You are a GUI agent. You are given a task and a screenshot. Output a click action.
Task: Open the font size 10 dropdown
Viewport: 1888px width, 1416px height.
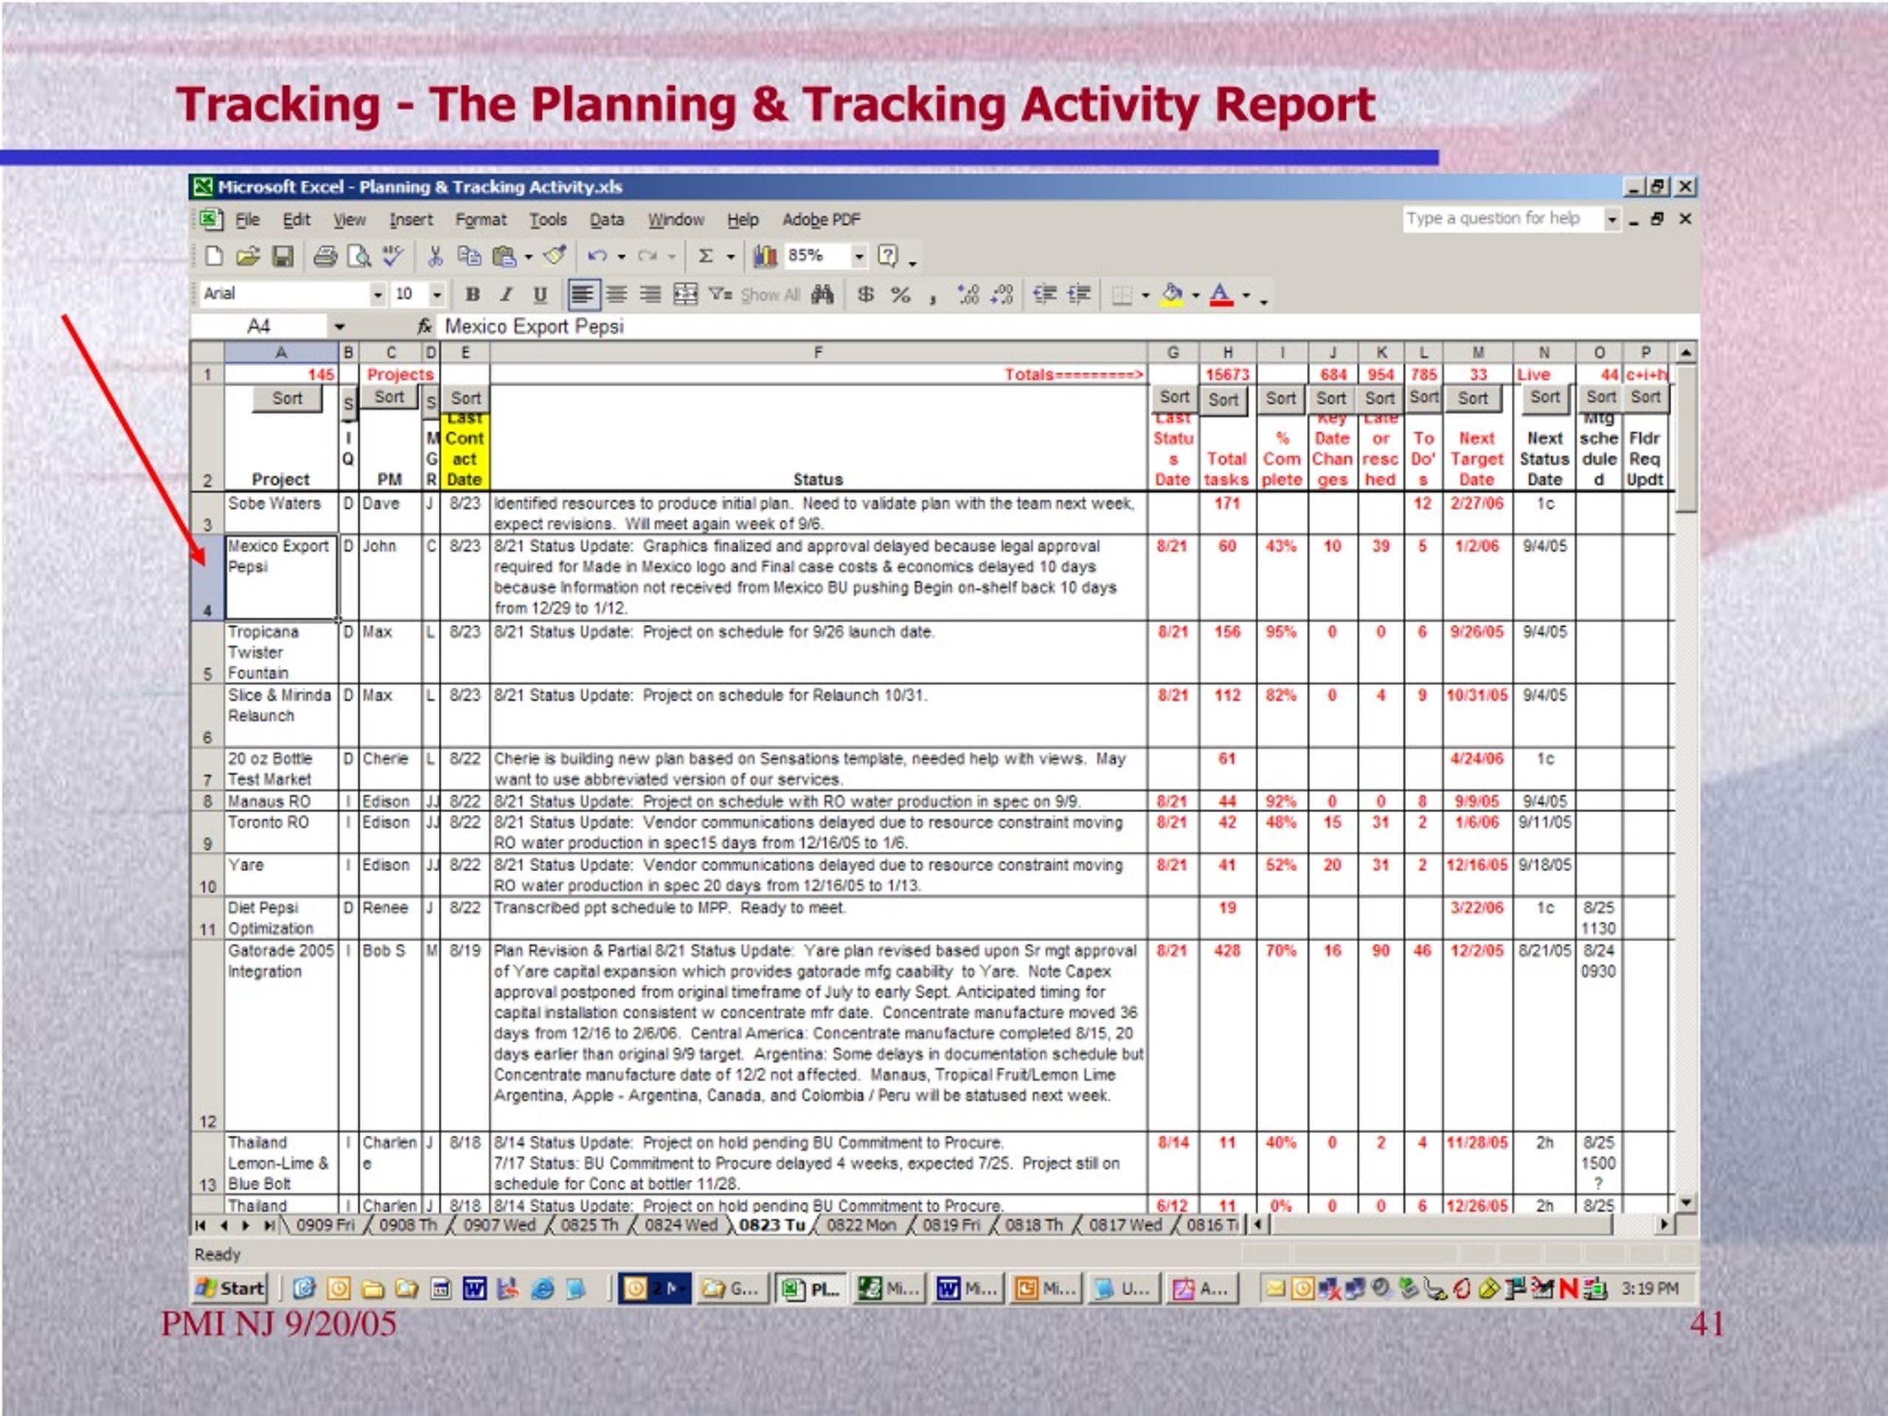coord(437,295)
